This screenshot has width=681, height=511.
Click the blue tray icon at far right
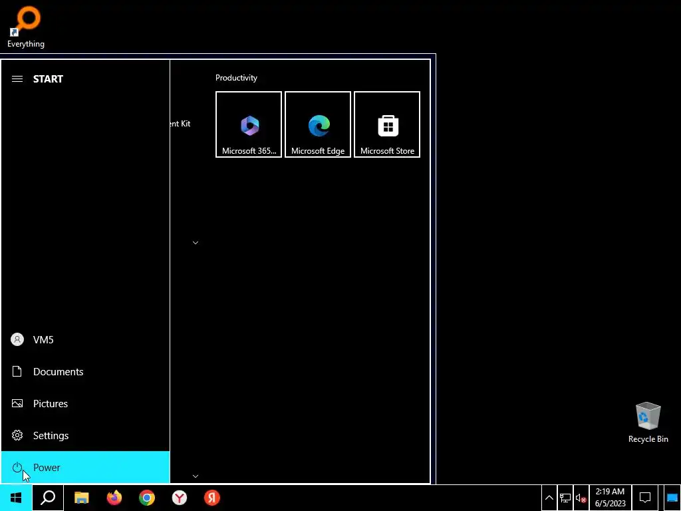point(672,498)
